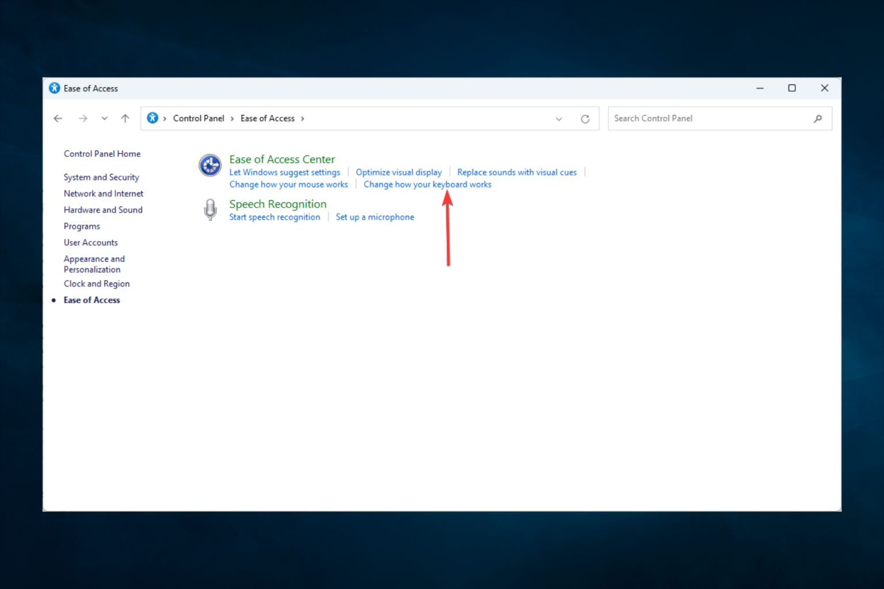Open Optimize visual display link
The width and height of the screenshot is (884, 589).
(399, 172)
